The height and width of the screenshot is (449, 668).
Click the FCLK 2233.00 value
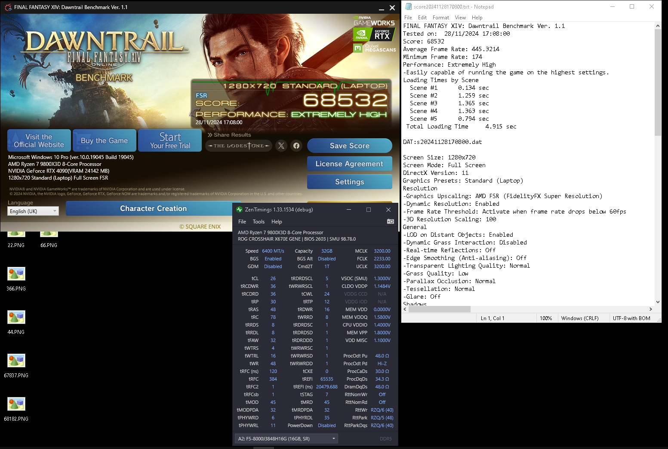[382, 259]
